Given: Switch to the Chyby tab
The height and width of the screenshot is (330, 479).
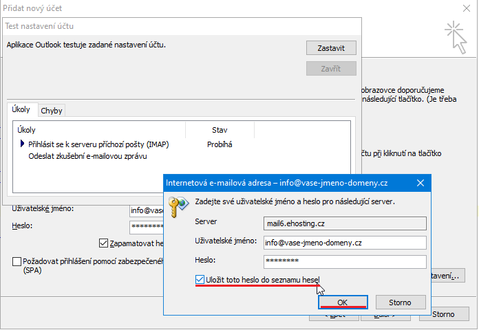Looking at the screenshot, I should [52, 110].
